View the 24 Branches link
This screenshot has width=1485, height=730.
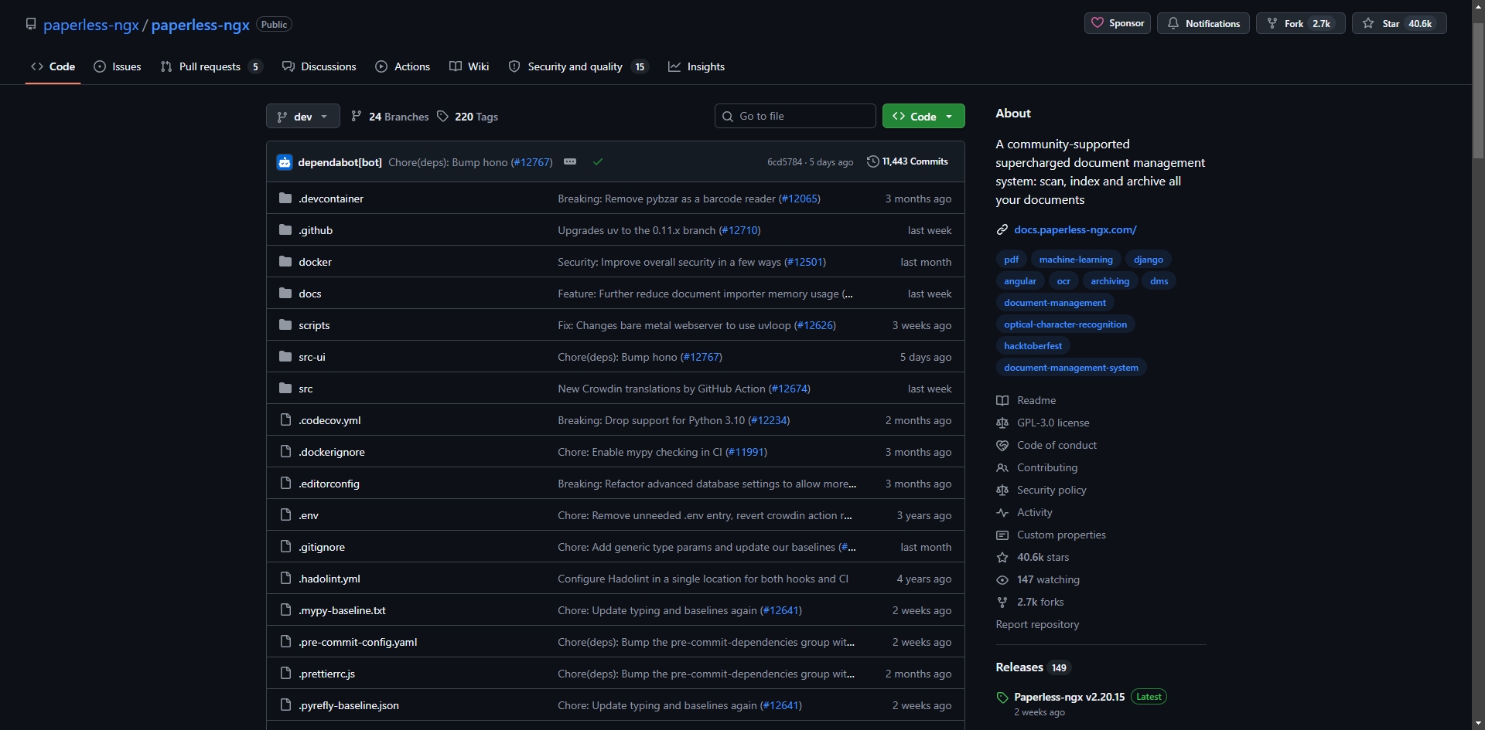[390, 117]
